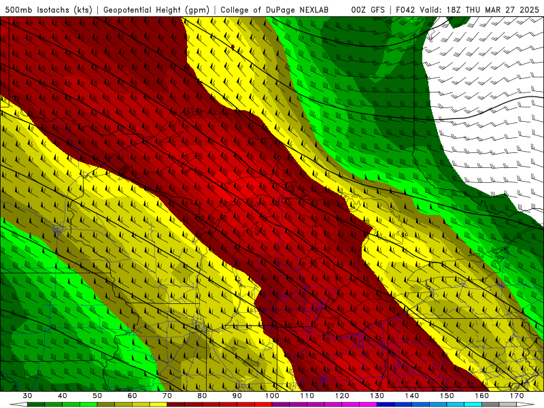Click the 160 label on the color scale
Screen dimensions: 544x408
click(482, 396)
